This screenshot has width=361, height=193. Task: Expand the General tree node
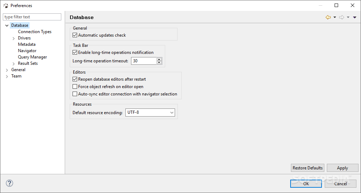tap(7, 70)
